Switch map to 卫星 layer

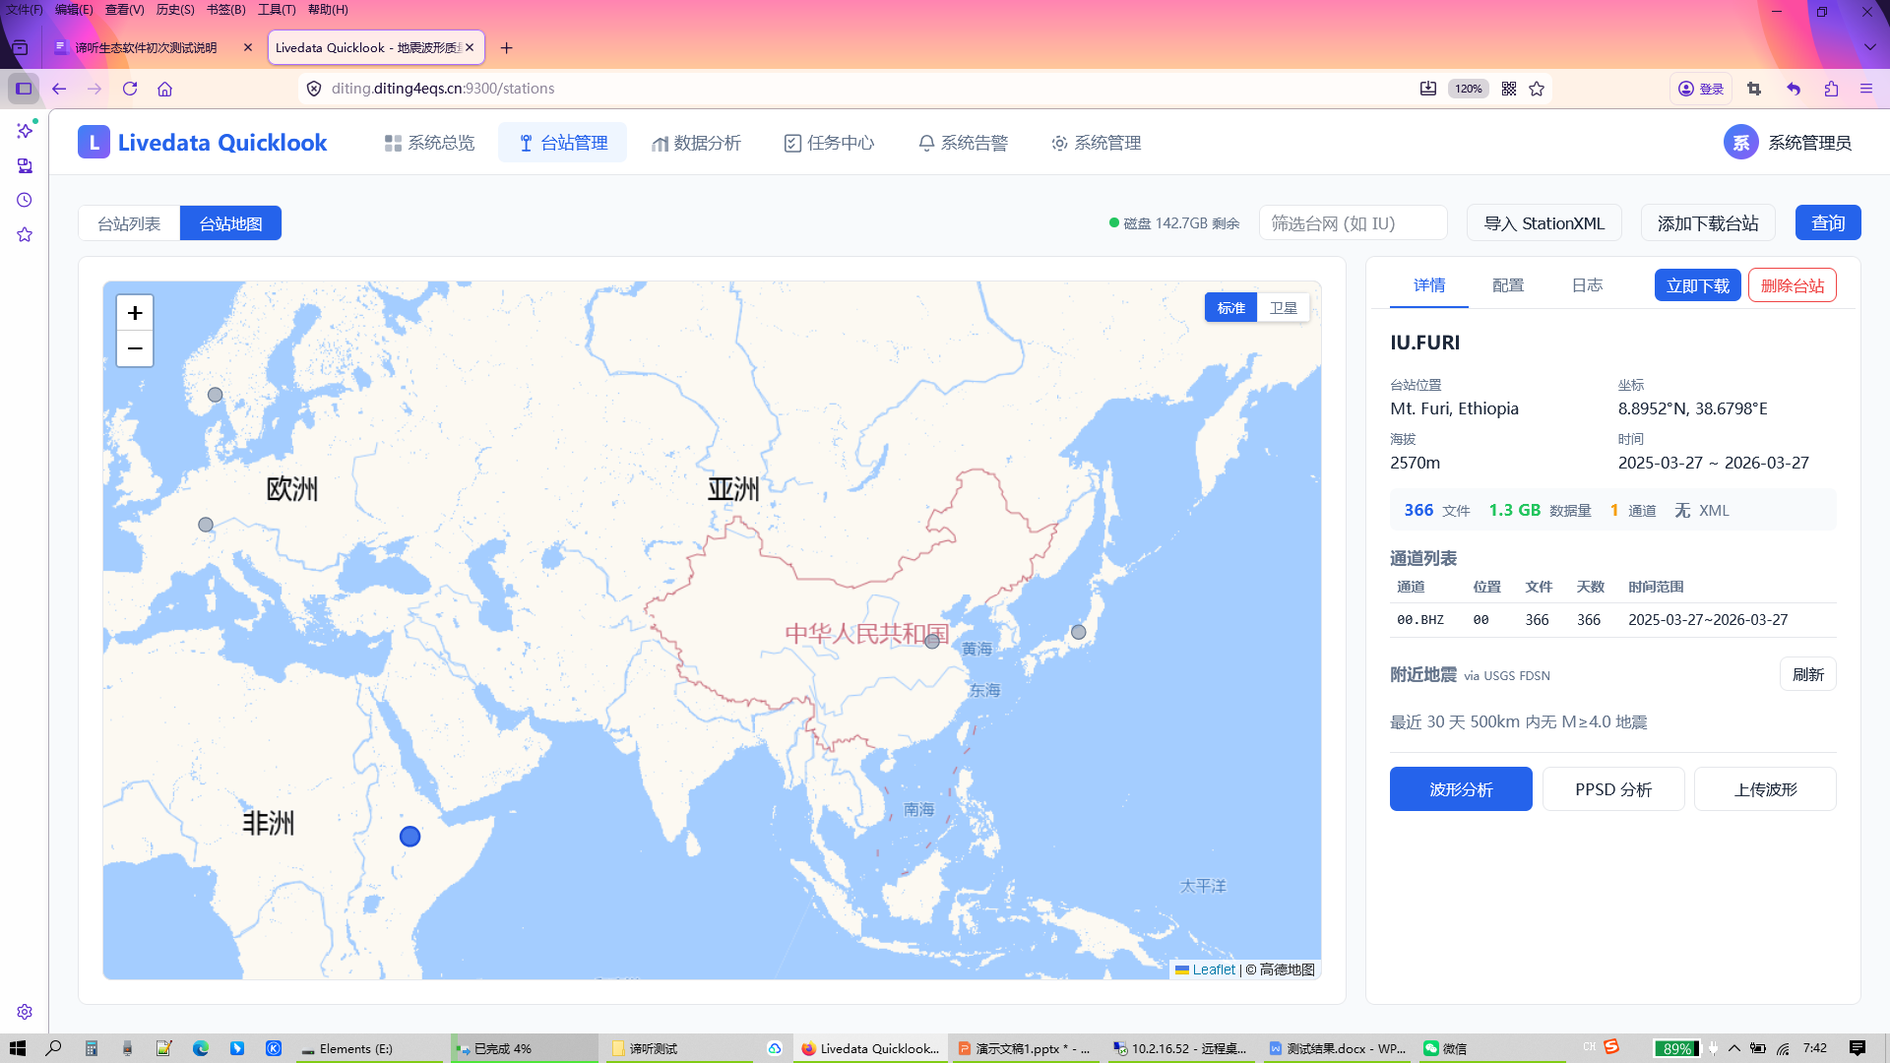(x=1283, y=308)
